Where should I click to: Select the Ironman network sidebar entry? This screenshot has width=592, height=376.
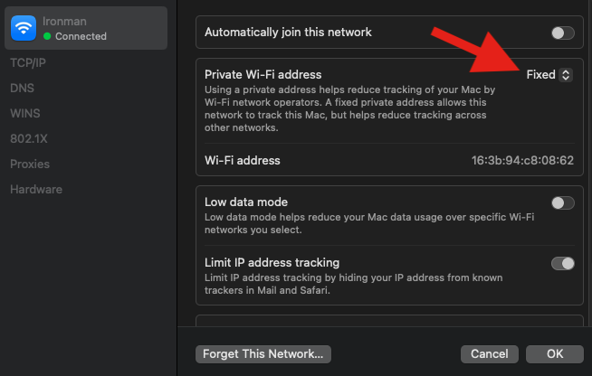85,28
